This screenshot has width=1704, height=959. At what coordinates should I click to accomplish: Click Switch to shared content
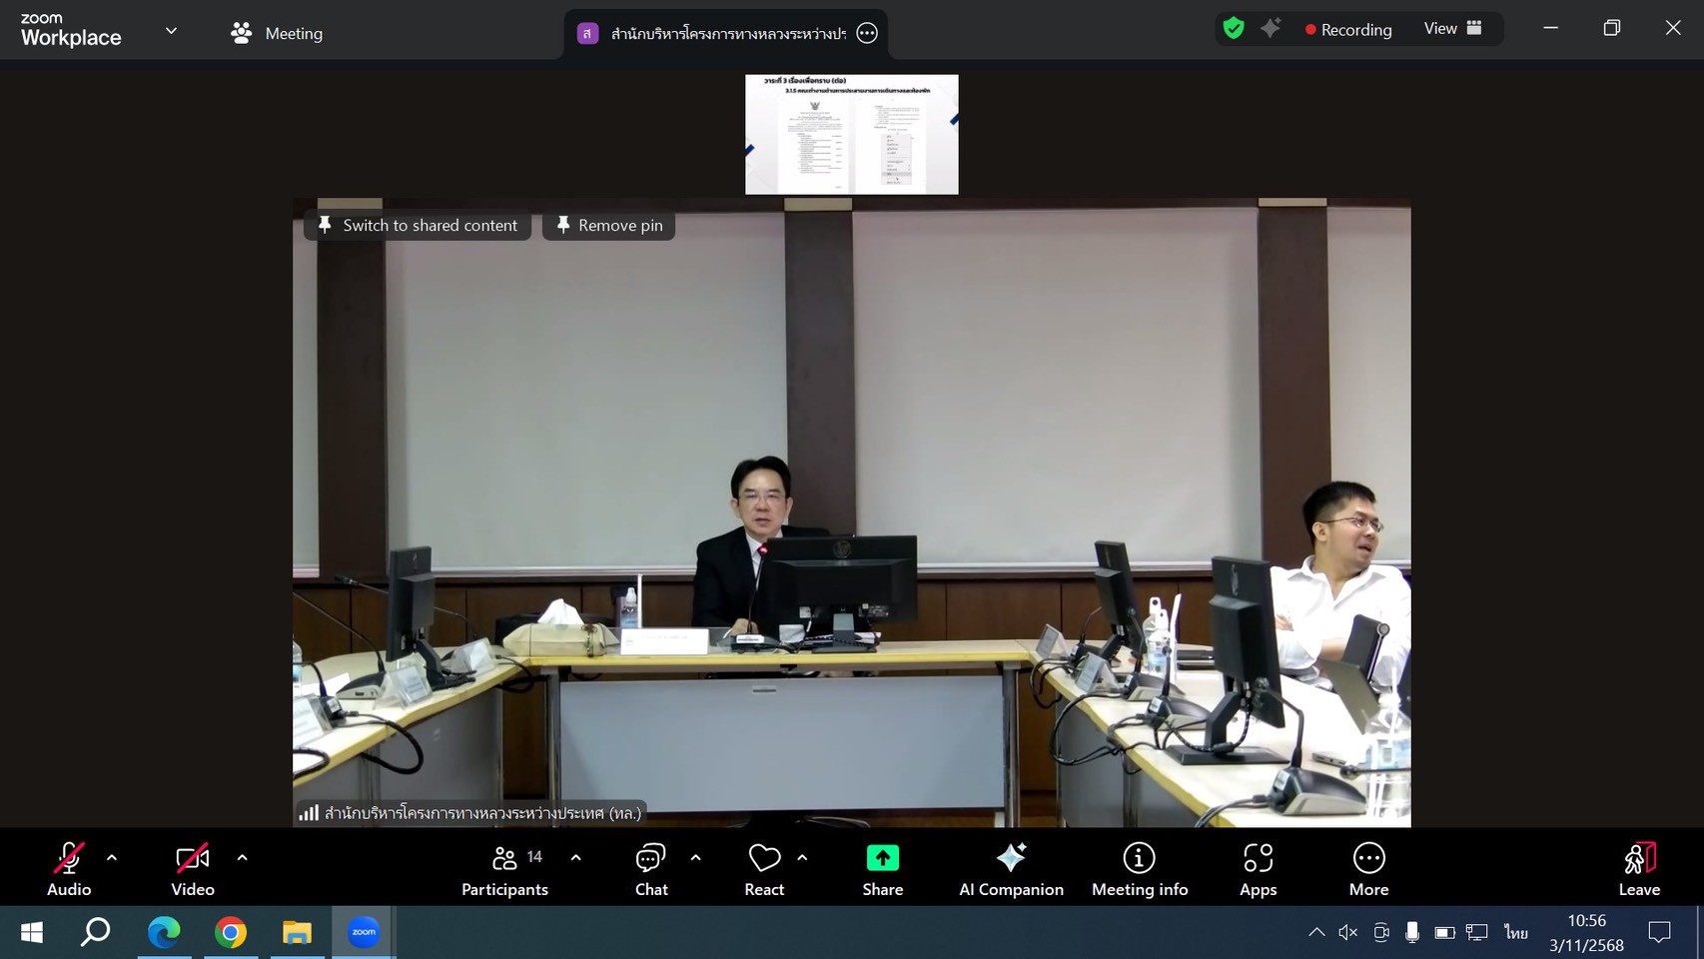(x=418, y=226)
